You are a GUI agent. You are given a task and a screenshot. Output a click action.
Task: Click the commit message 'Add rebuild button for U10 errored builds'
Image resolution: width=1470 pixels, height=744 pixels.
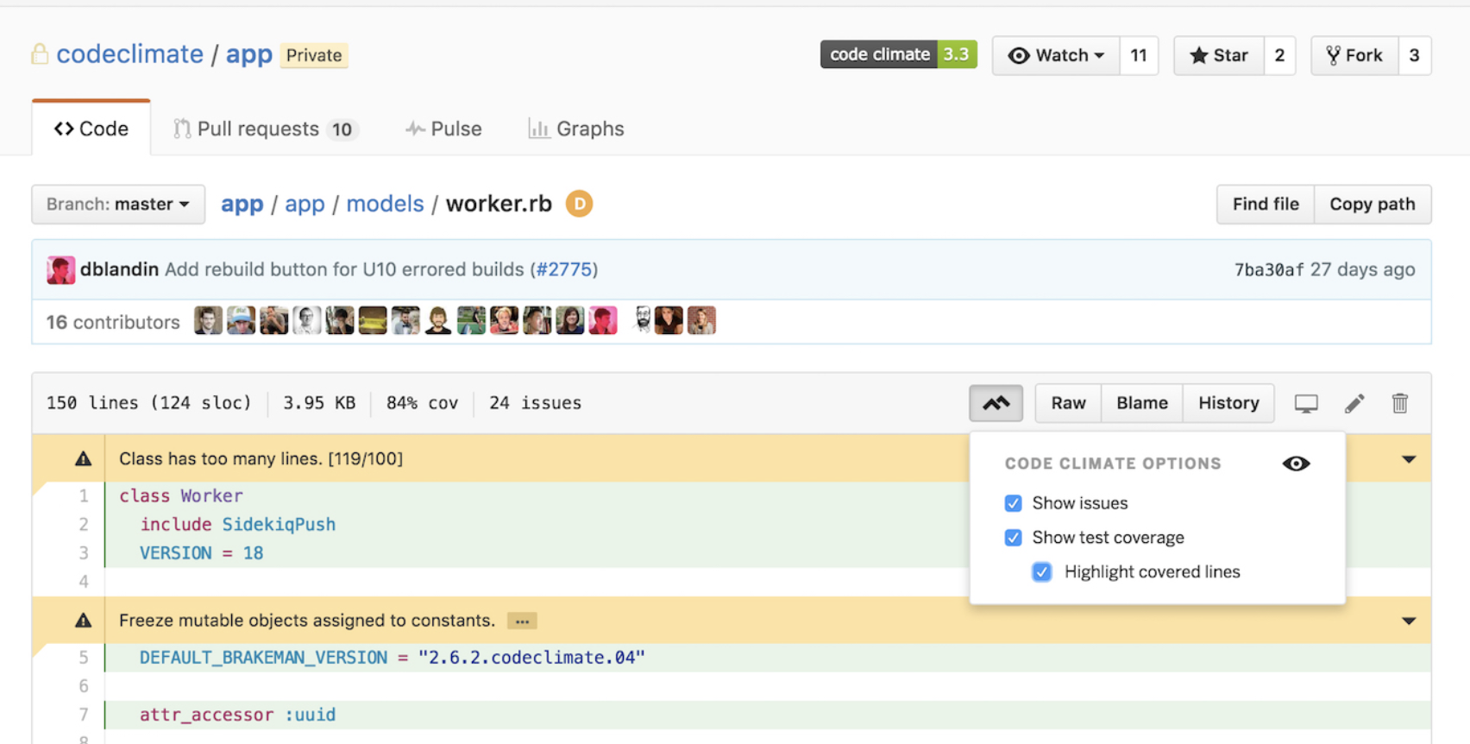(344, 269)
